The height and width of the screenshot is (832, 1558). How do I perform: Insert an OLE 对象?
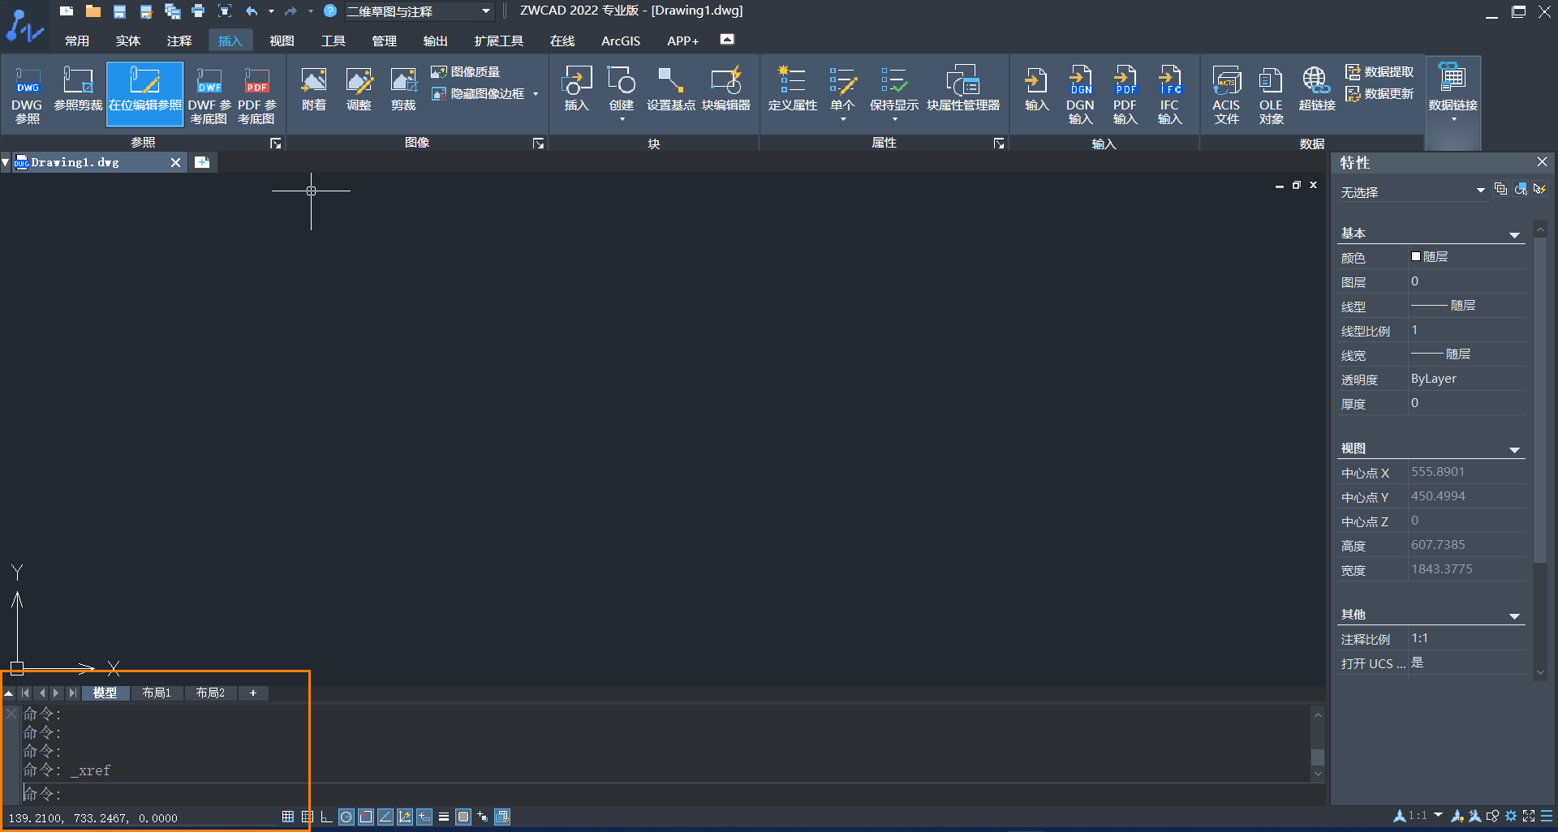pyautogui.click(x=1271, y=95)
